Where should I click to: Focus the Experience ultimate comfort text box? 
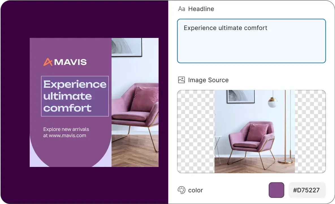pyautogui.click(x=251, y=41)
